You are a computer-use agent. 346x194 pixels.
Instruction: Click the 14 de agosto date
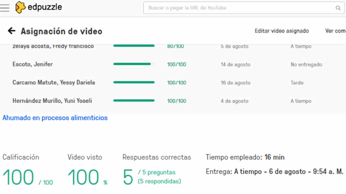click(x=235, y=65)
